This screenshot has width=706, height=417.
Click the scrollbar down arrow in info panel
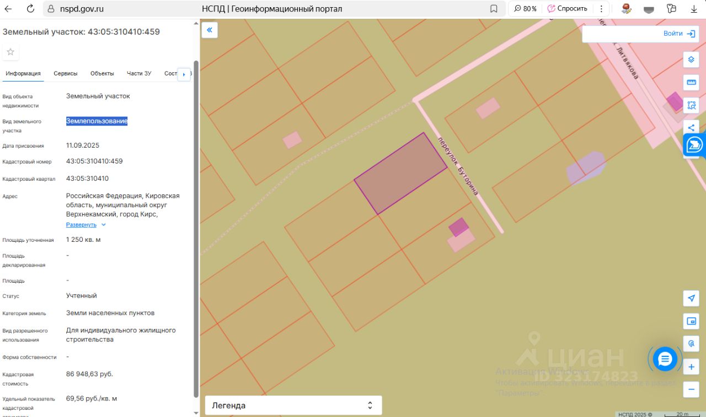196,413
